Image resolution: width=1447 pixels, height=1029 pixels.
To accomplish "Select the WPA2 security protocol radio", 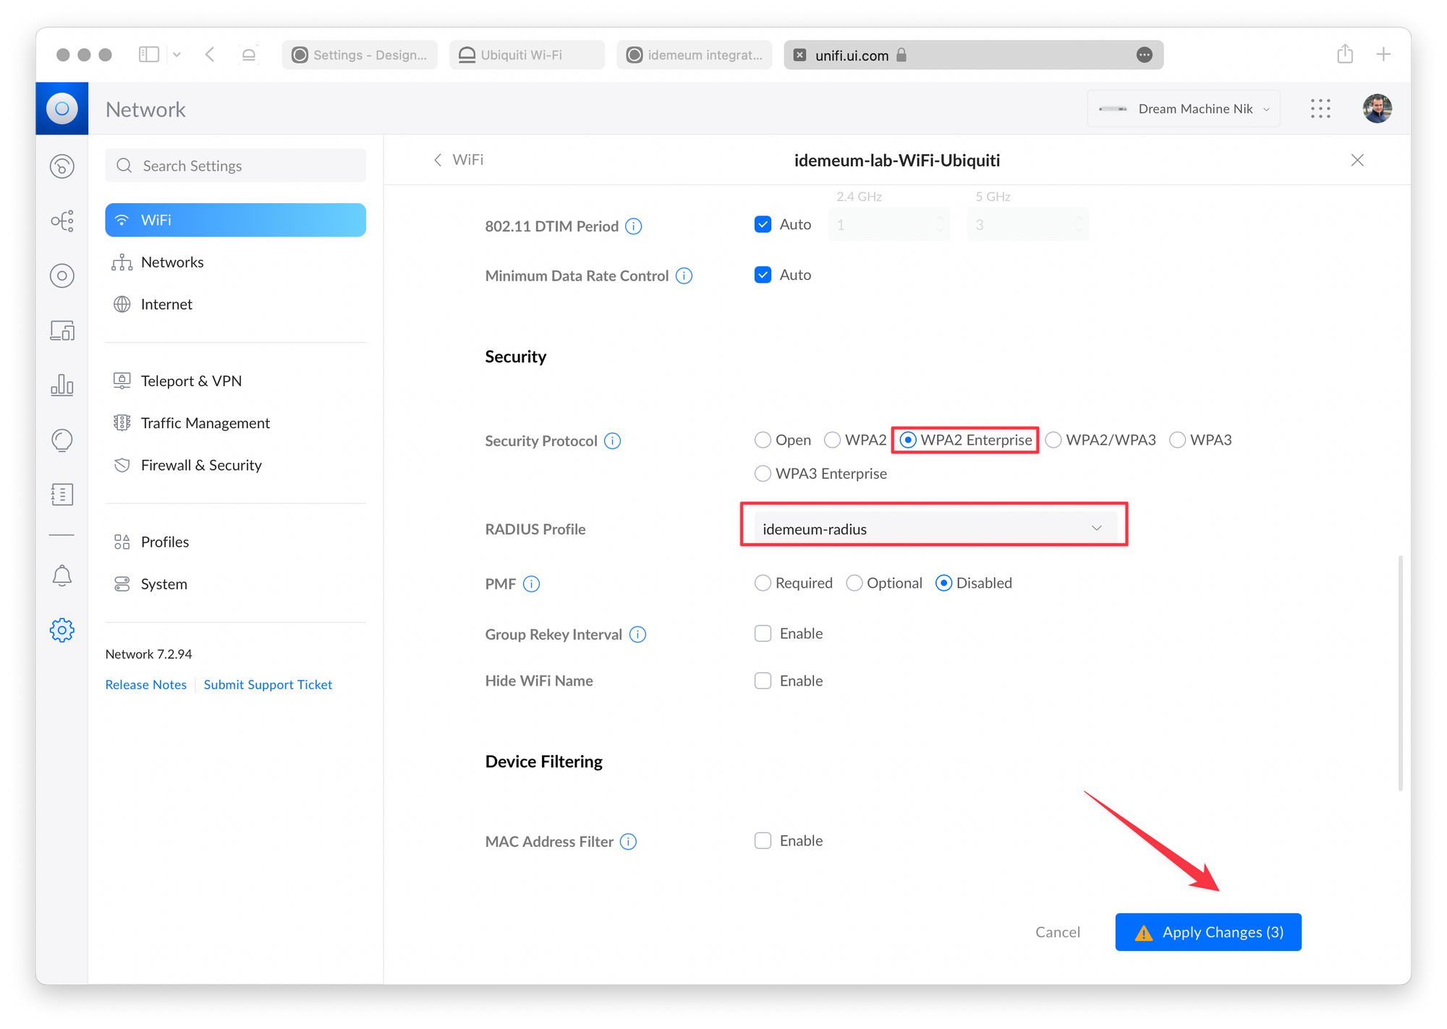I will tap(832, 440).
